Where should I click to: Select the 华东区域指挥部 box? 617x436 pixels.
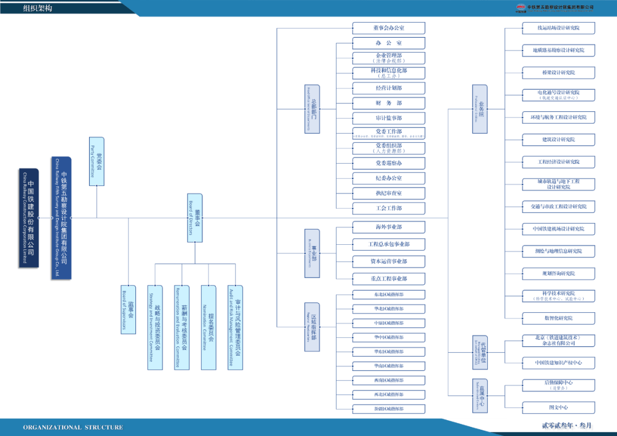coord(389,352)
